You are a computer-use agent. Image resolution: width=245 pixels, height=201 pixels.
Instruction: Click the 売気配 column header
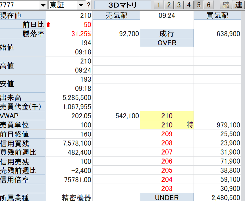(x=117, y=15)
